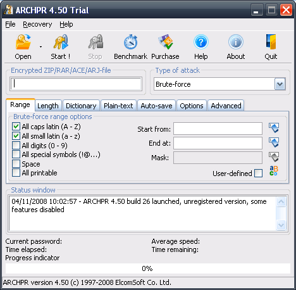296x290 pixels.
Task: Open the Purchase toolbar icon
Action: pyautogui.click(x=166, y=42)
